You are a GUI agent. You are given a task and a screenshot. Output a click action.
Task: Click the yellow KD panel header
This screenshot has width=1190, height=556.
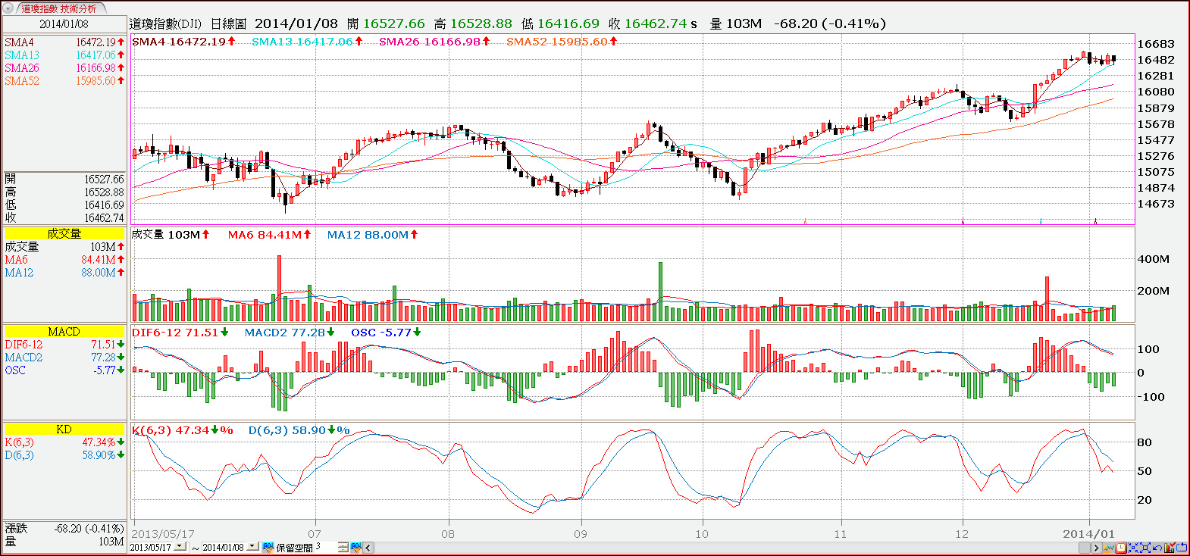click(64, 429)
